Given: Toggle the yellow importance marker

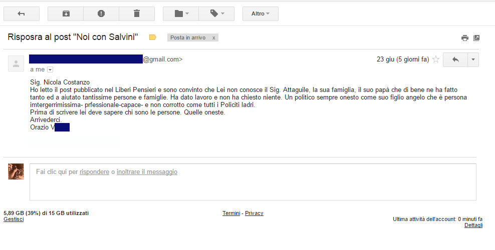Looking at the screenshot, I should [x=153, y=37].
